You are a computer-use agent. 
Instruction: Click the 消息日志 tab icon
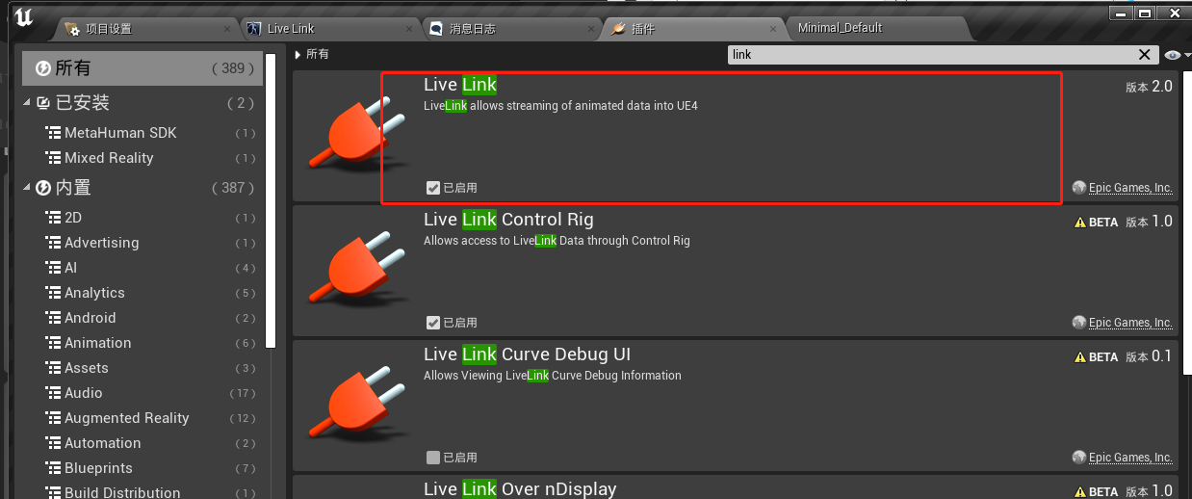pyautogui.click(x=437, y=29)
